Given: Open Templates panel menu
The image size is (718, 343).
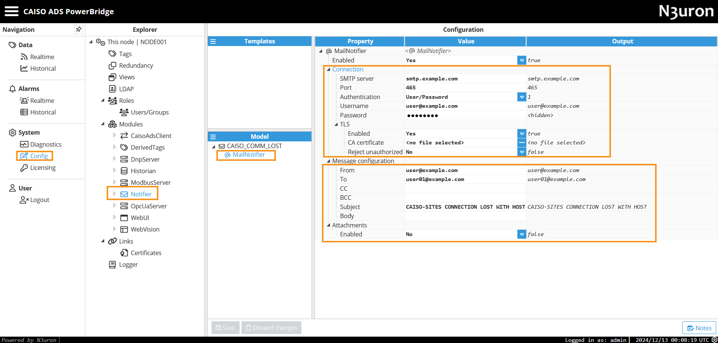Looking at the screenshot, I should [x=213, y=42].
